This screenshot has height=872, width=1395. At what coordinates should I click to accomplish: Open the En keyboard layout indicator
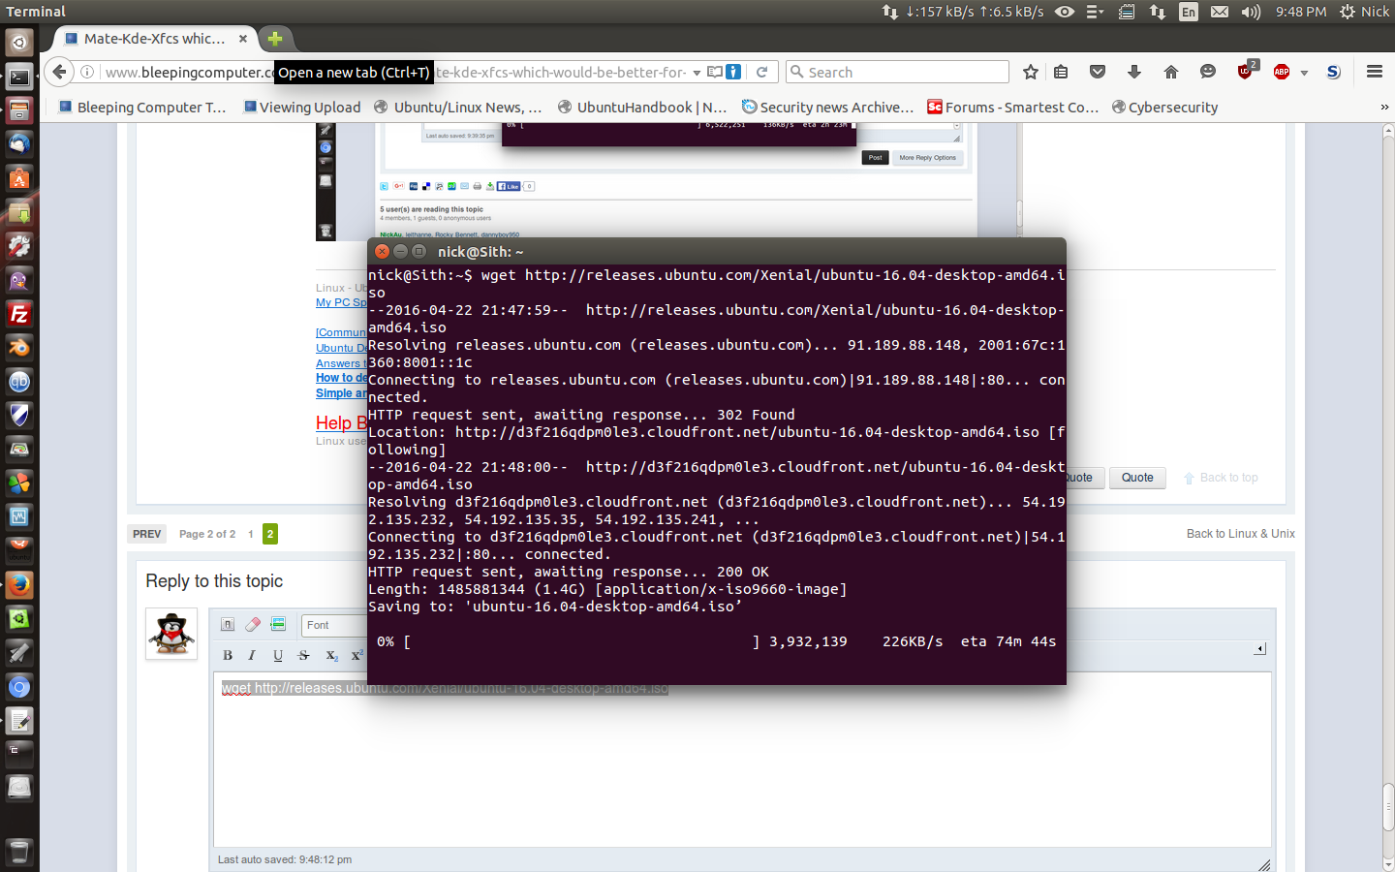point(1189,12)
